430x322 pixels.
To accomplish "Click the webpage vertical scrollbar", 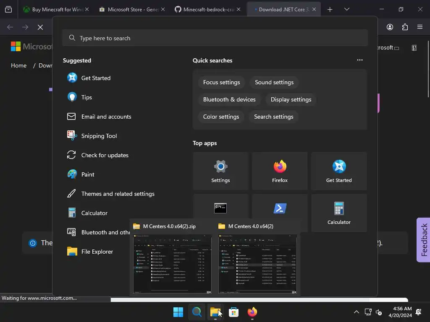I will (x=428, y=69).
